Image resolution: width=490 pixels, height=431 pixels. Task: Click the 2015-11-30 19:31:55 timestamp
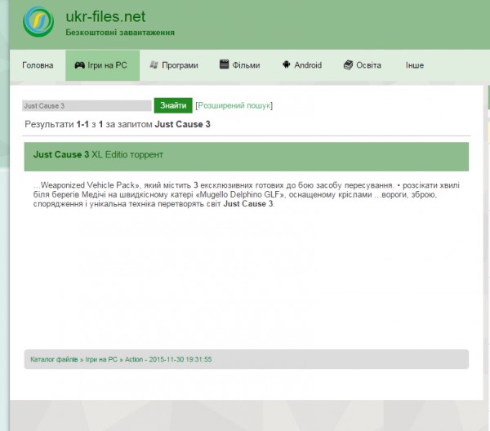pos(180,359)
